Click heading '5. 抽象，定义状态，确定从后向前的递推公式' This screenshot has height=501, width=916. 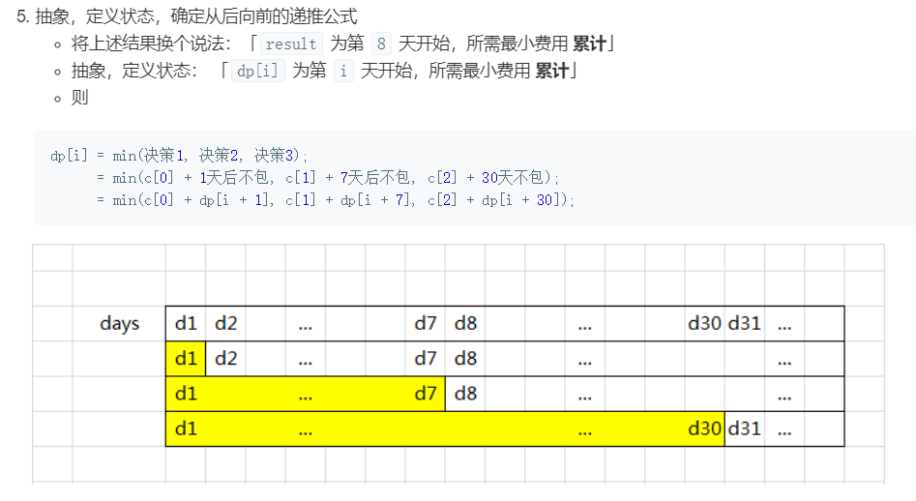[x=187, y=15]
